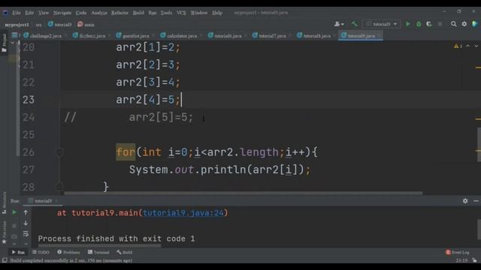Open the Structure sidebar panel
This screenshot has height=270, width=481.
4,202
